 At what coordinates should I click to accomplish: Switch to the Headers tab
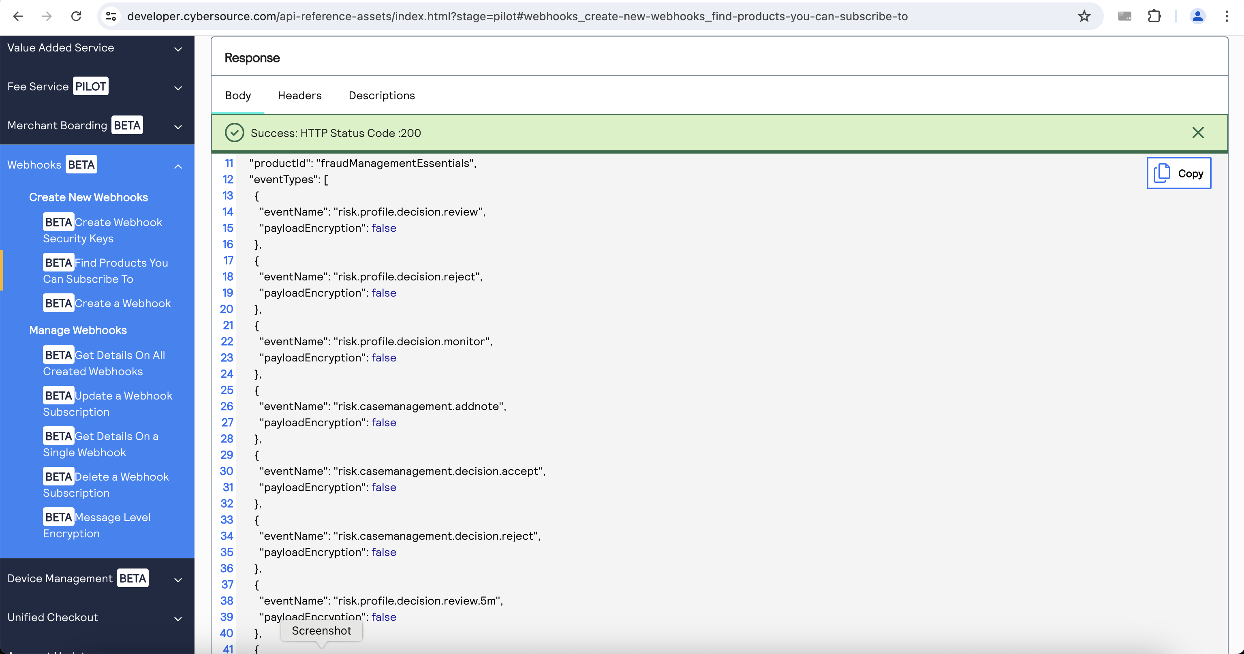(x=299, y=96)
